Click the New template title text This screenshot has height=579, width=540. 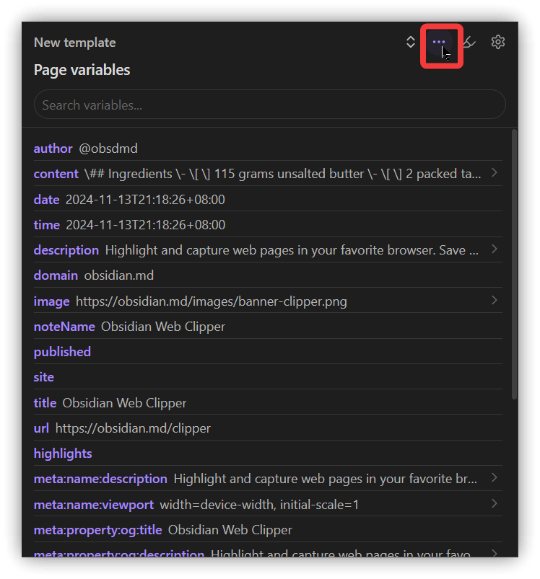[x=74, y=43]
